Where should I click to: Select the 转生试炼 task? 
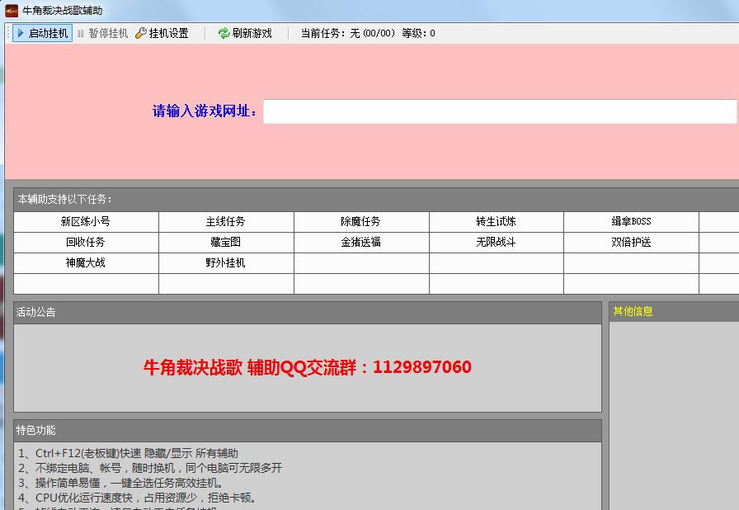tap(496, 221)
